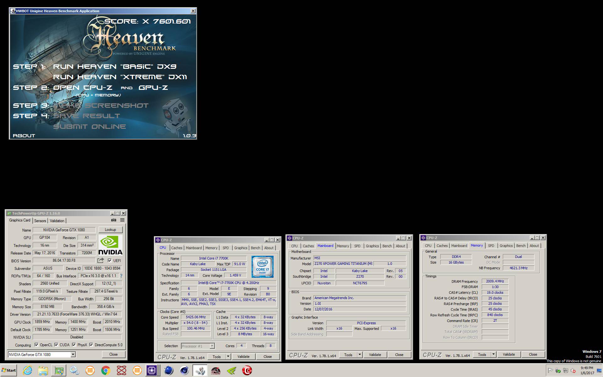603x377 pixels.
Task: Click GPU-Z Name field GeForce GTX 1080
Action: (x=64, y=230)
